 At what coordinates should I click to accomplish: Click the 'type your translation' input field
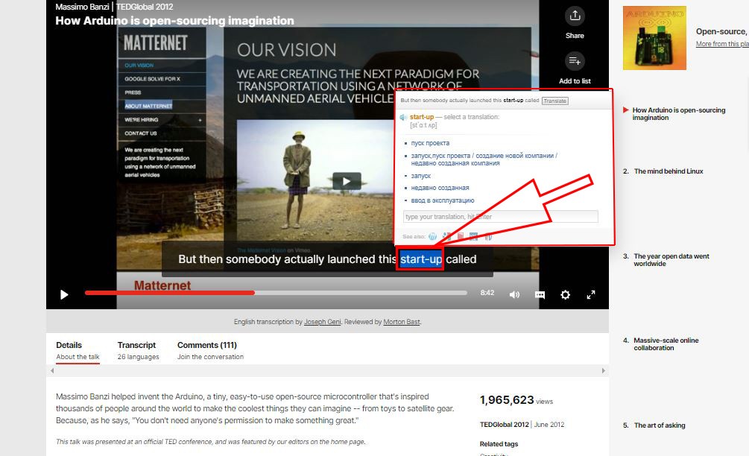pos(501,216)
